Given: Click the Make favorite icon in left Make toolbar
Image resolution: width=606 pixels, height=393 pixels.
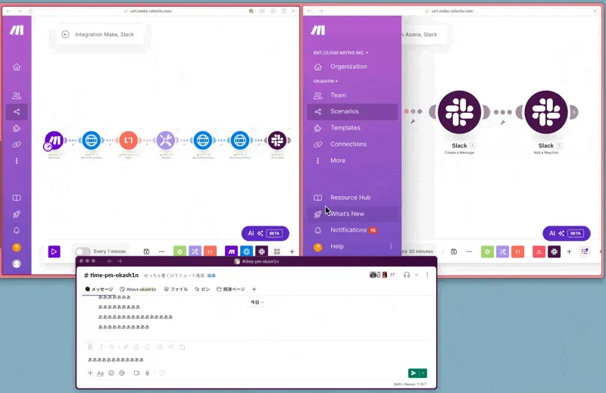Looking at the screenshot, I should click(x=231, y=251).
